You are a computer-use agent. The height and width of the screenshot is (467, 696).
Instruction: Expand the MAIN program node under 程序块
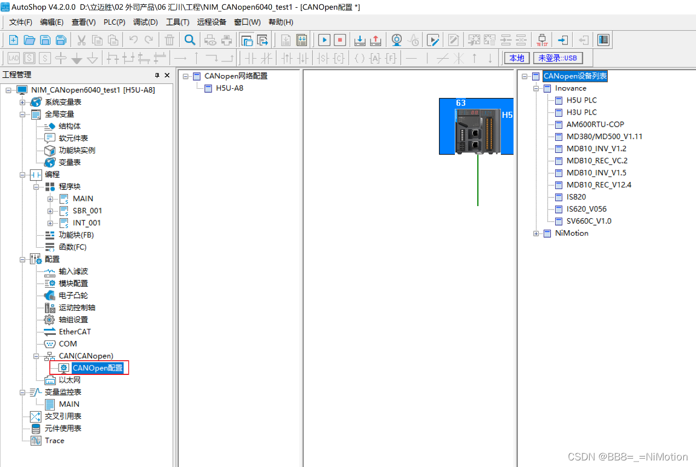click(50, 198)
